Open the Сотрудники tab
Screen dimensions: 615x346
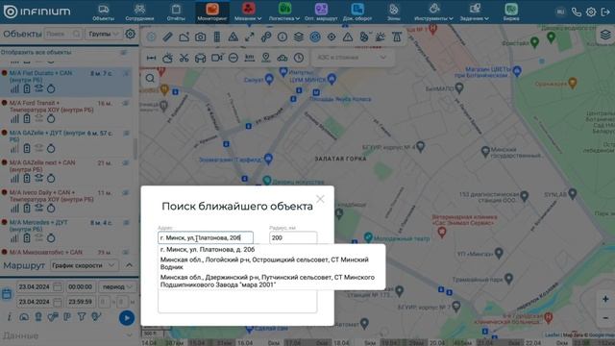[x=139, y=12]
